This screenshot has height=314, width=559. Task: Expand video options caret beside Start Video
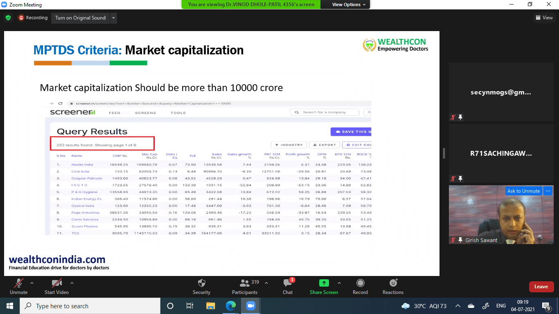72,283
